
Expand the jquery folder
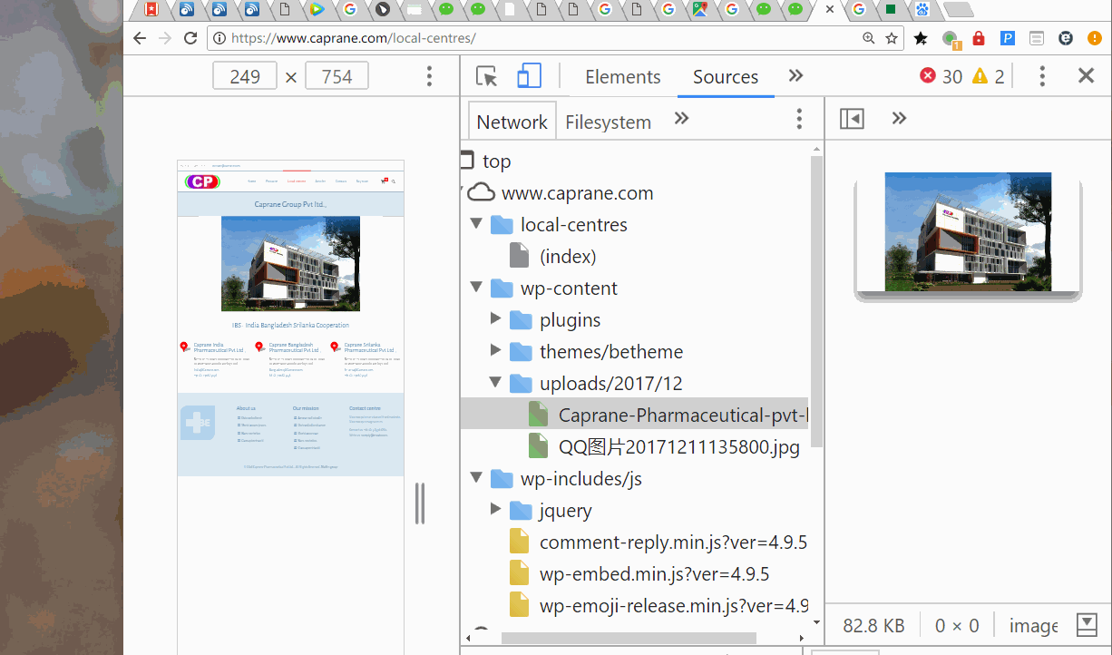(495, 511)
